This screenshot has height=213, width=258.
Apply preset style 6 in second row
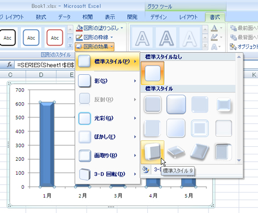coord(176,128)
